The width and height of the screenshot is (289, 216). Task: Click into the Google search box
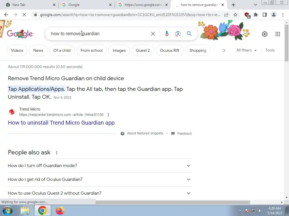[100, 34]
